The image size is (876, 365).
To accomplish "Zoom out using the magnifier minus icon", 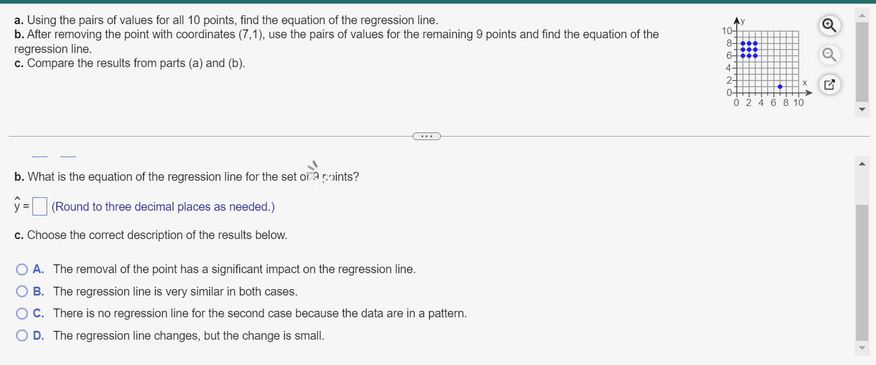I will click(829, 55).
